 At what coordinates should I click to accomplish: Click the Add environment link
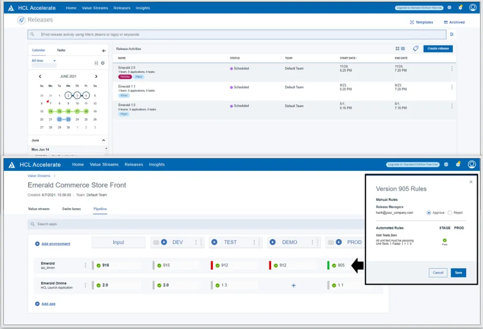[x=55, y=244]
